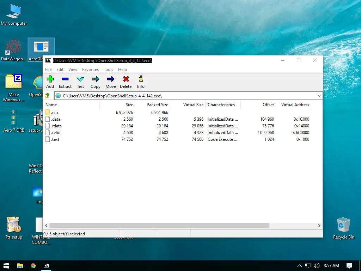Open the File menu
361x271 pixels.
tap(48, 70)
